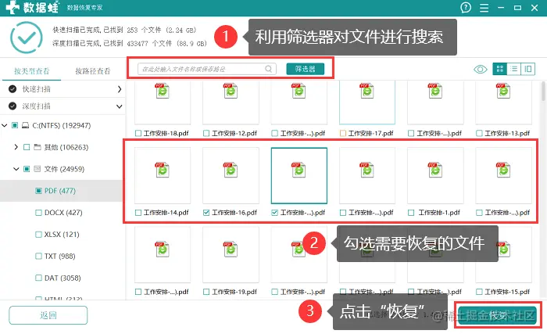The height and width of the screenshot is (334, 547).
Task: Click the 快速扫描 label
Action: [37, 89]
